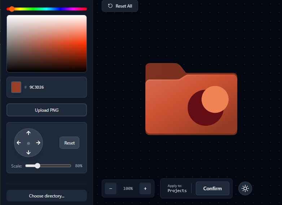This screenshot has height=205, width=282.
Task: Click the Apply to Projects label
Action: coord(177,188)
